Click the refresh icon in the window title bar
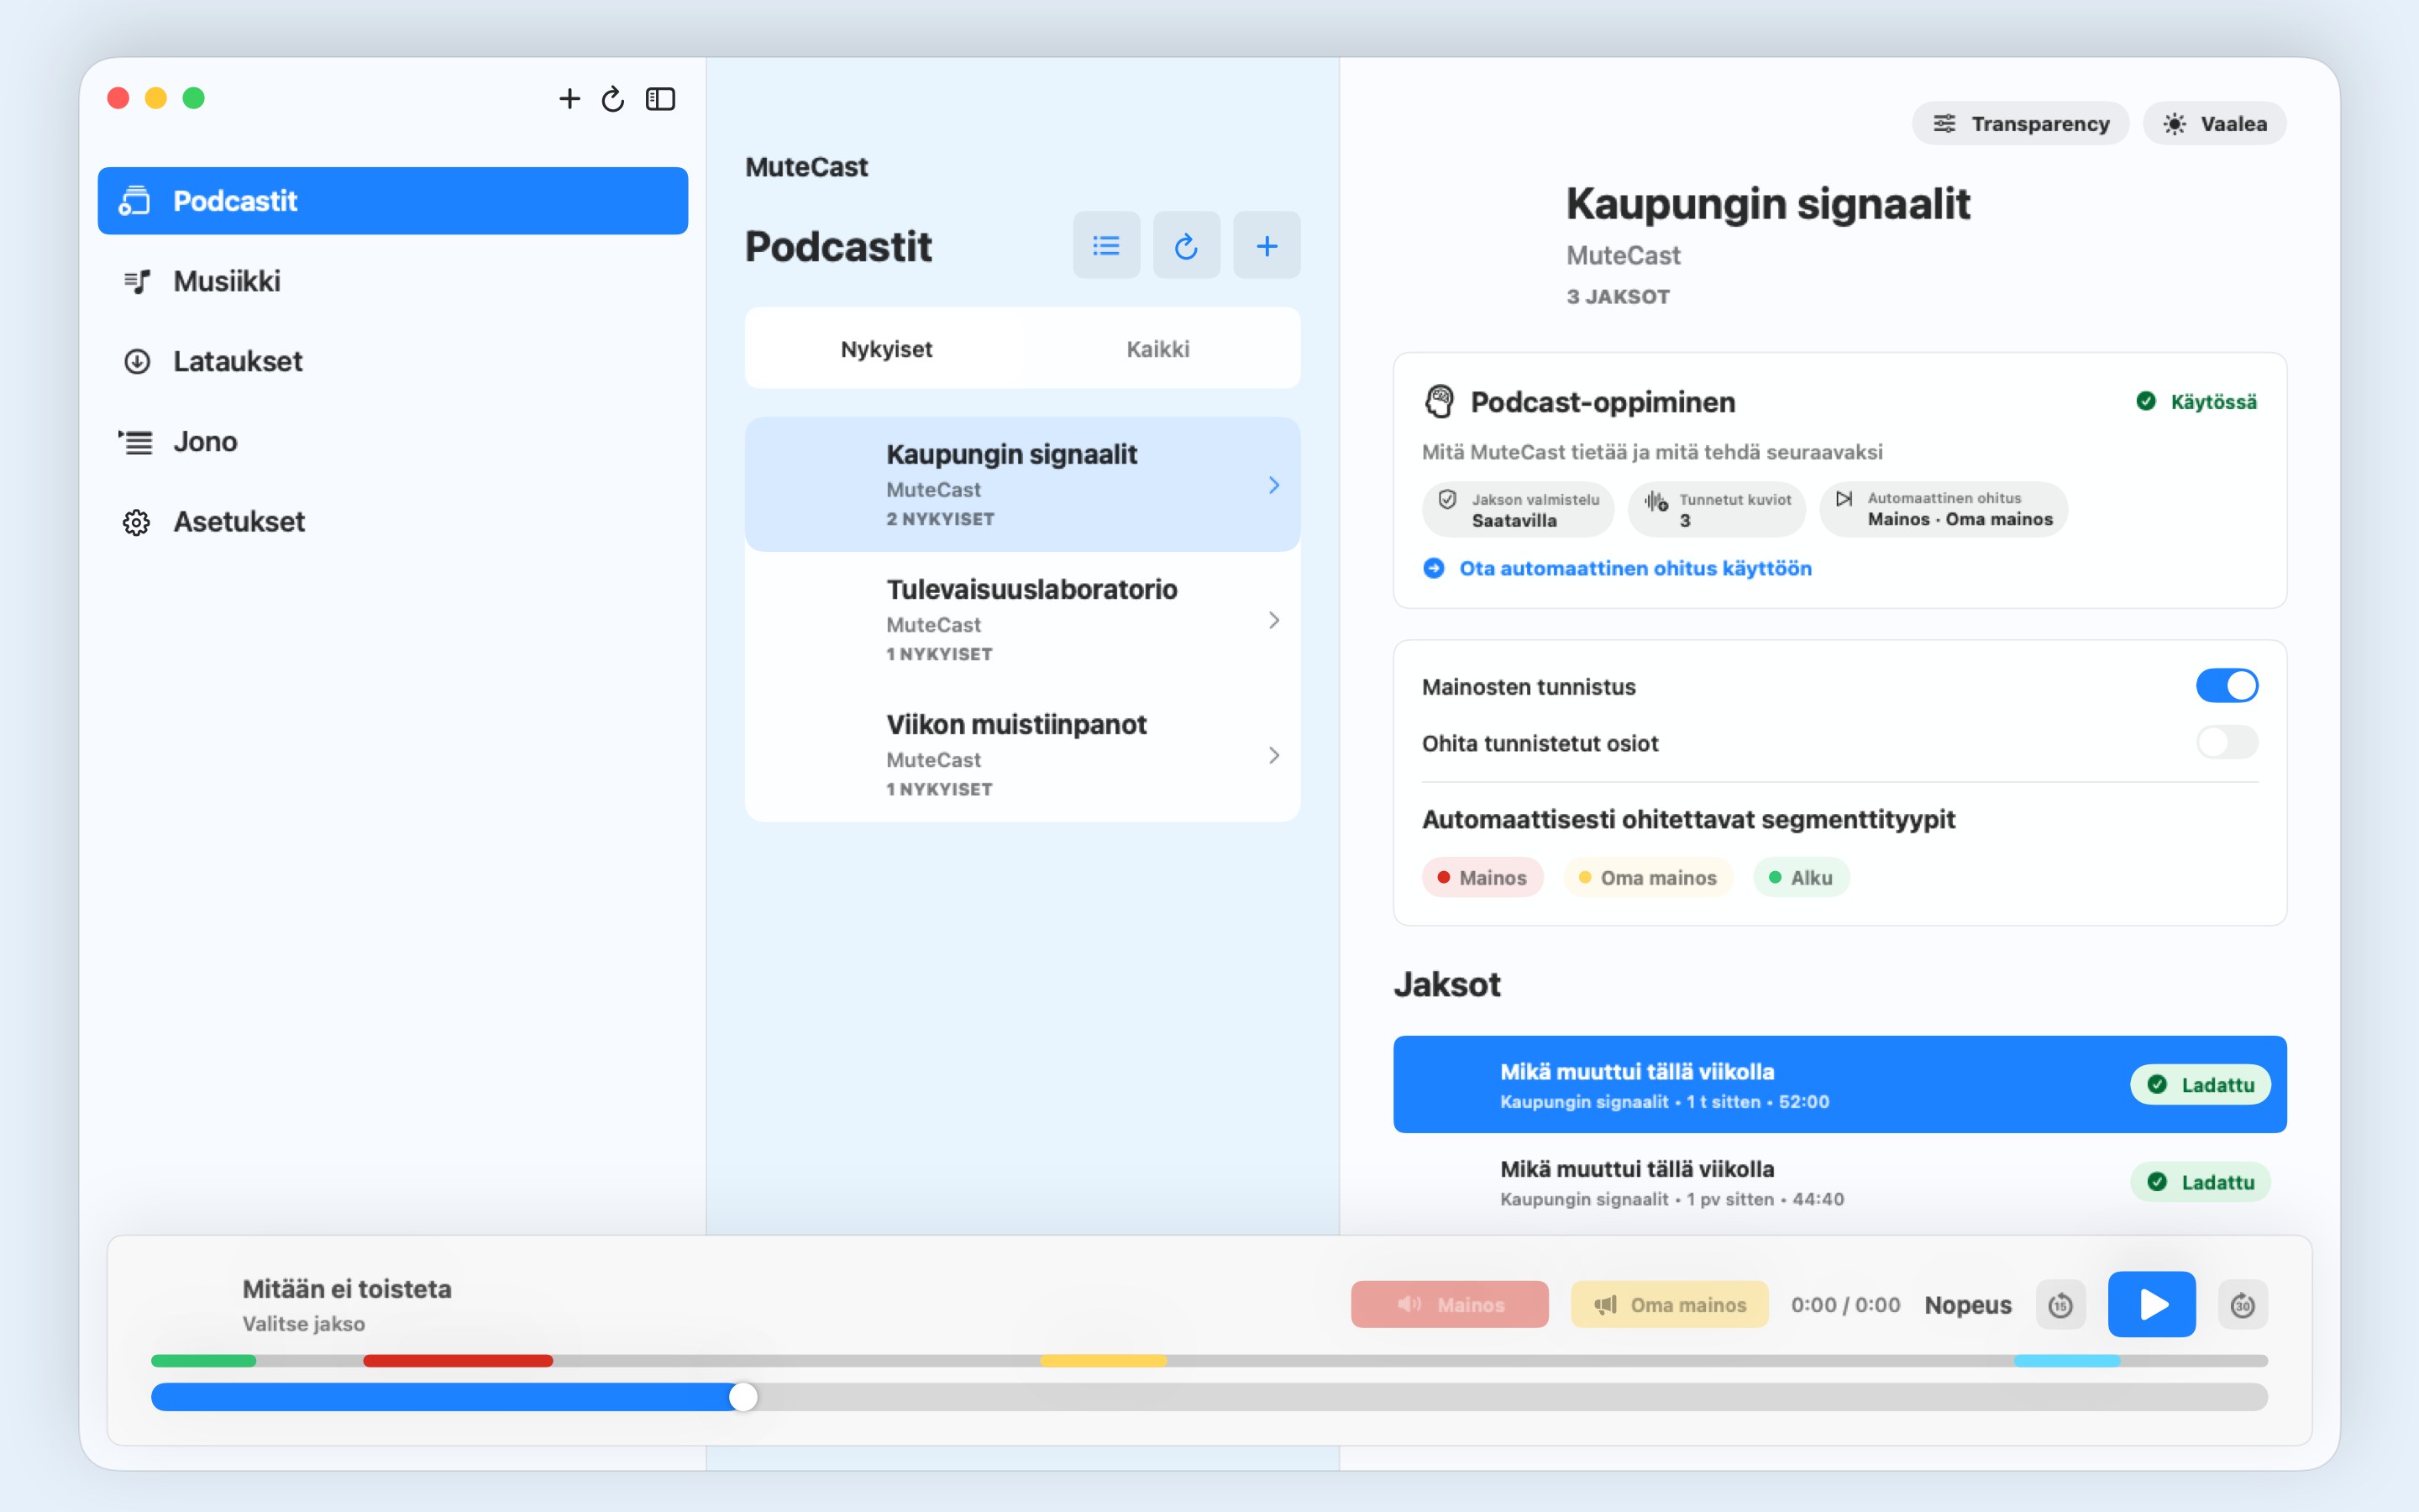This screenshot has width=2419, height=1512. coord(613,99)
